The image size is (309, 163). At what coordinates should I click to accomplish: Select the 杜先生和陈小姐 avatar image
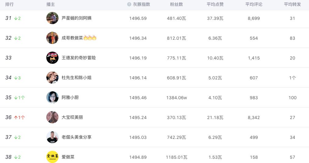point(52,78)
